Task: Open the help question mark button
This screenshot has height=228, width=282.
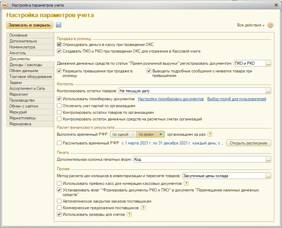Action: click(x=270, y=25)
